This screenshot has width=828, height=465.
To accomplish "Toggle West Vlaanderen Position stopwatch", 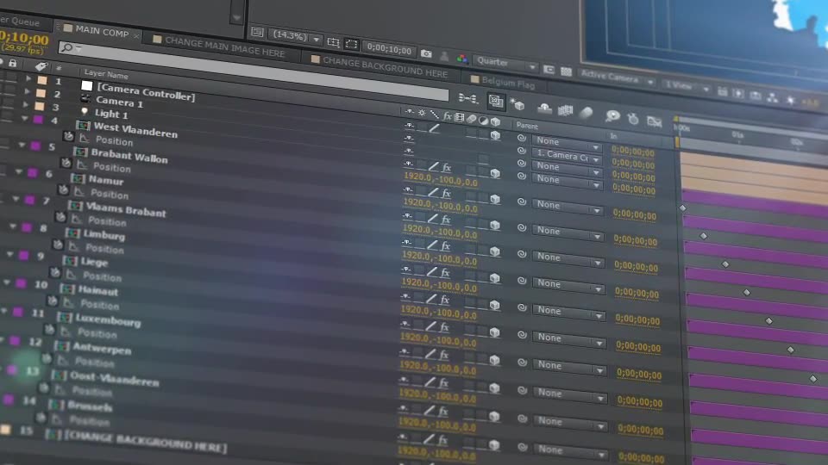I will pos(68,136).
